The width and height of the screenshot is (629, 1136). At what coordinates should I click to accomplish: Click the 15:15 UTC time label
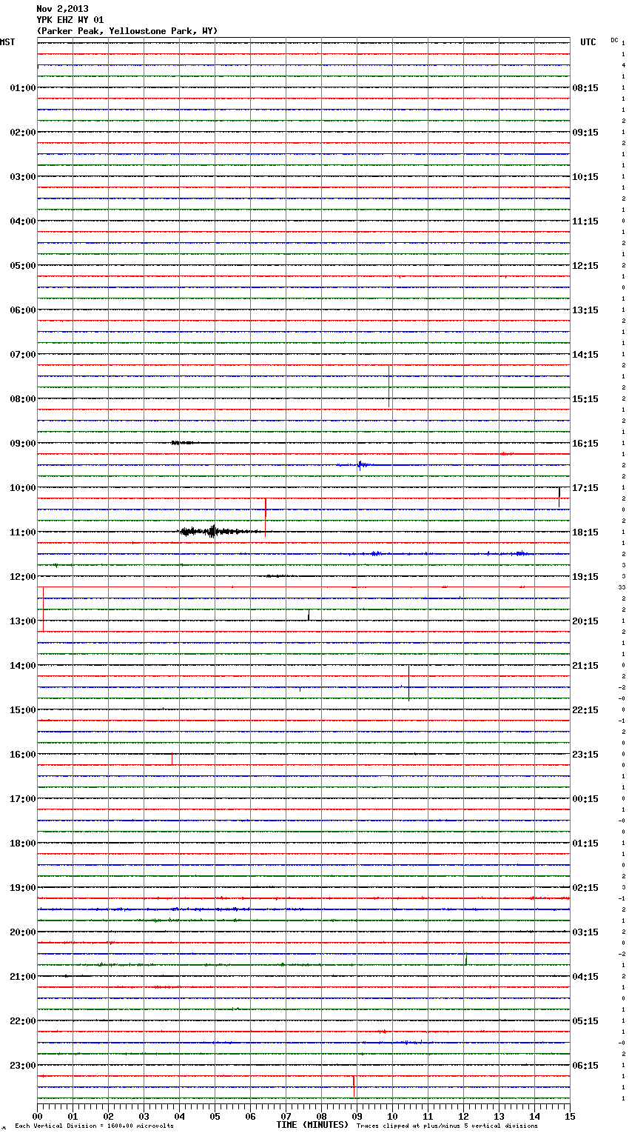585,399
